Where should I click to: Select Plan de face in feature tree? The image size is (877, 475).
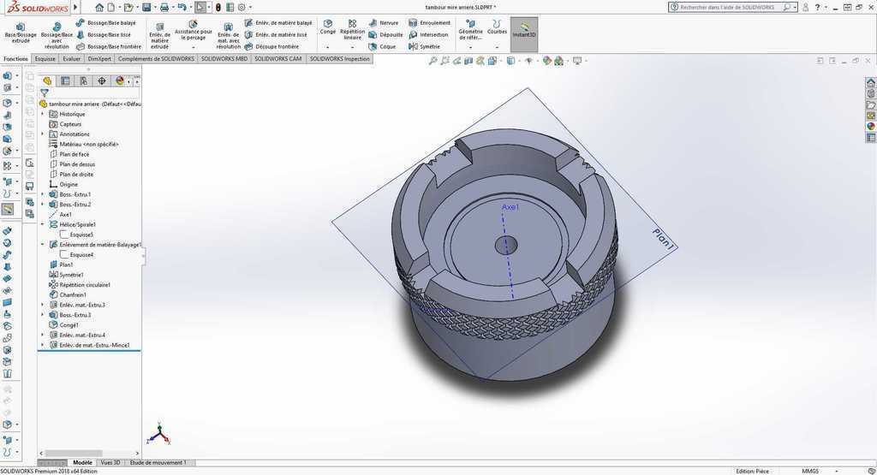(74, 154)
